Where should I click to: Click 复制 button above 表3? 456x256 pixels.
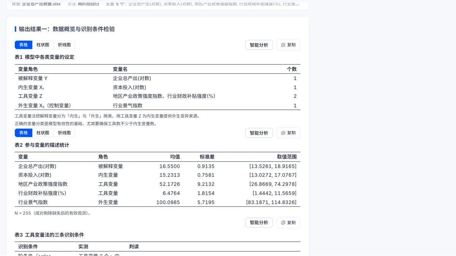click(x=288, y=223)
